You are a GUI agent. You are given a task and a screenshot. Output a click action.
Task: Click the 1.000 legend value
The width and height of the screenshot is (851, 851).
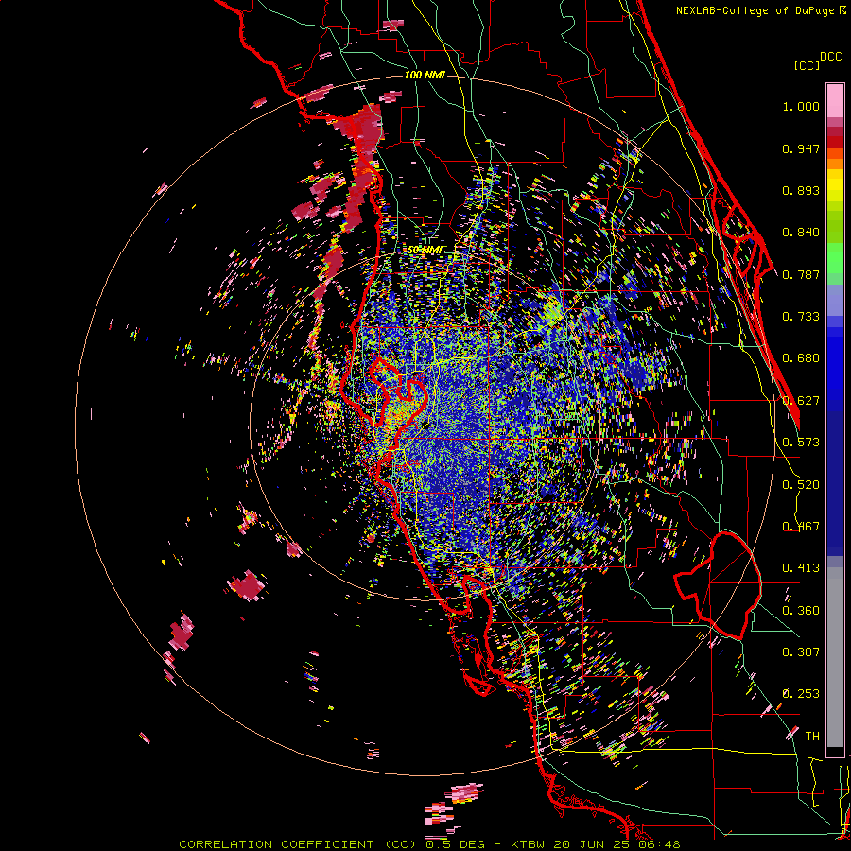pyautogui.click(x=801, y=106)
